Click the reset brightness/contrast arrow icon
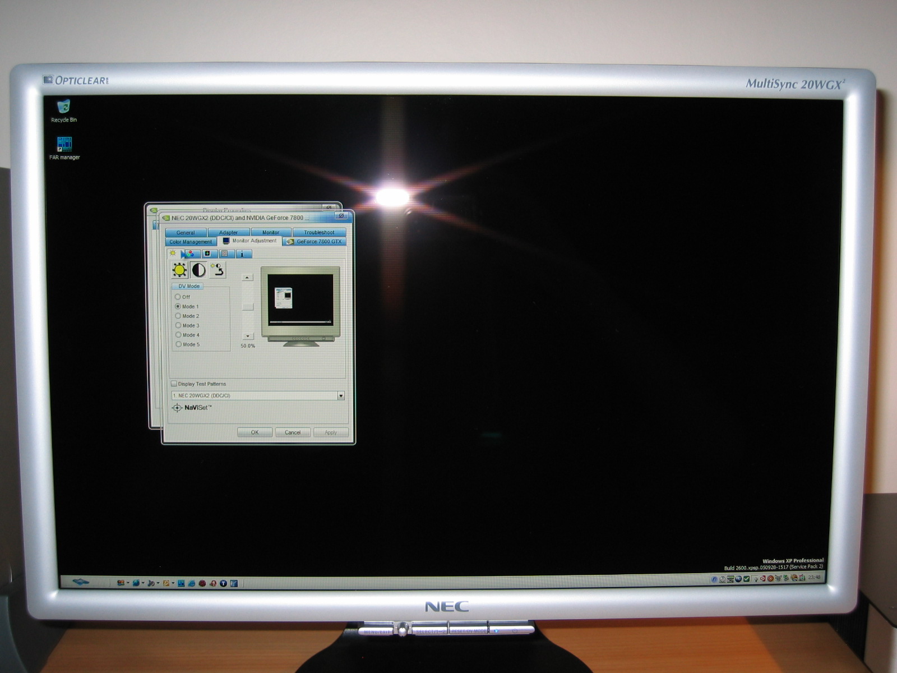The height and width of the screenshot is (673, 897). (218, 270)
